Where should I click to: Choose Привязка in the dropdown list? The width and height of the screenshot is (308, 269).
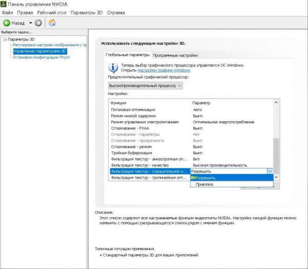click(x=232, y=184)
